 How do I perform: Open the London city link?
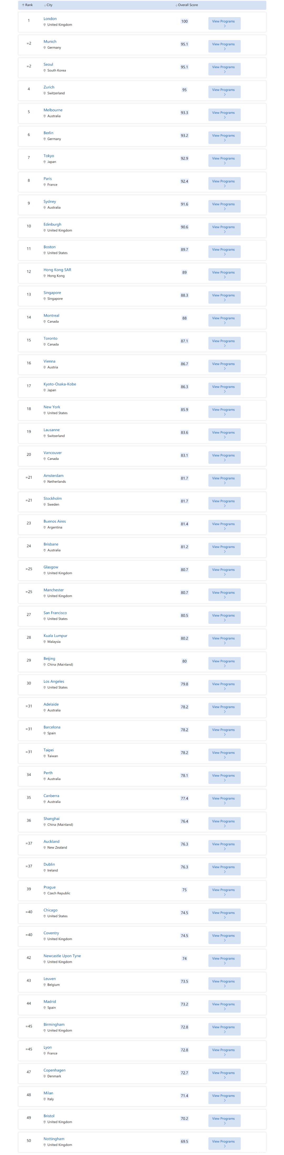(50, 19)
